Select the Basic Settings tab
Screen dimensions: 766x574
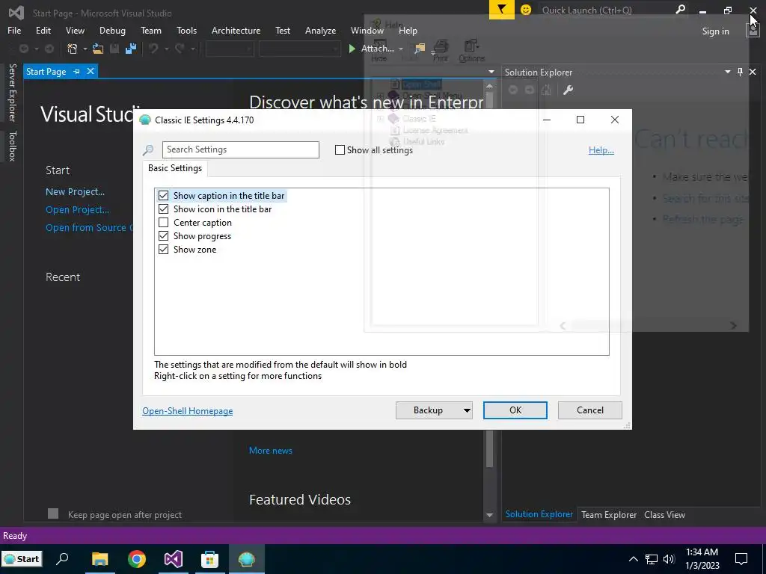[x=175, y=168]
